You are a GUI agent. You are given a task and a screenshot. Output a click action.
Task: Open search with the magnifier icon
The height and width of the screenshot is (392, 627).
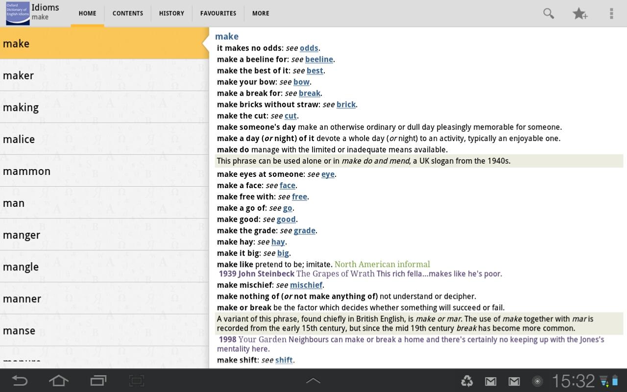pyautogui.click(x=549, y=14)
